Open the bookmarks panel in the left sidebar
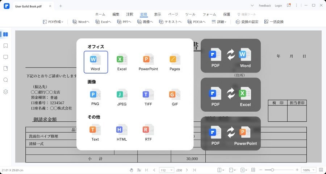Image resolution: width=326 pixels, height=174 pixels. 5,46
